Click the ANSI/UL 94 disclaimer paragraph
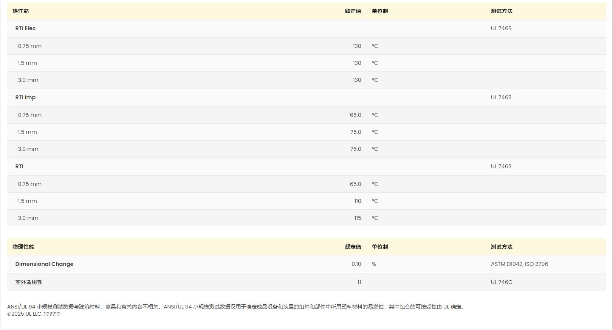This screenshot has width=613, height=330. point(237,307)
